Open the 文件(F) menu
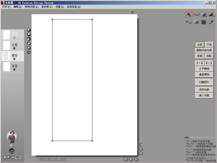217x163 pixels. tap(6, 7)
